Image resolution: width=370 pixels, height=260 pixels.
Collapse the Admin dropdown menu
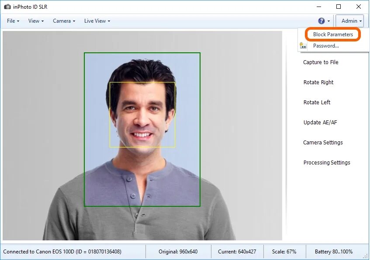[350, 21]
